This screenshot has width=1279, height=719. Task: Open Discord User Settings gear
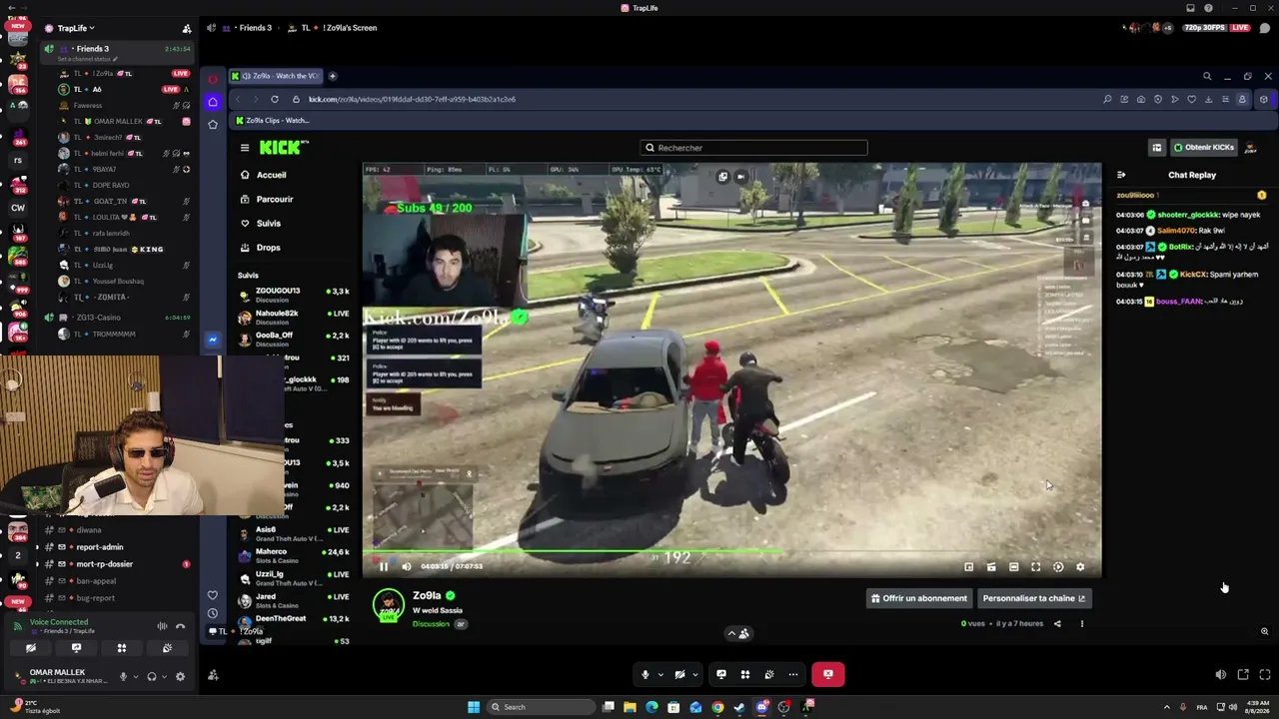pos(180,676)
